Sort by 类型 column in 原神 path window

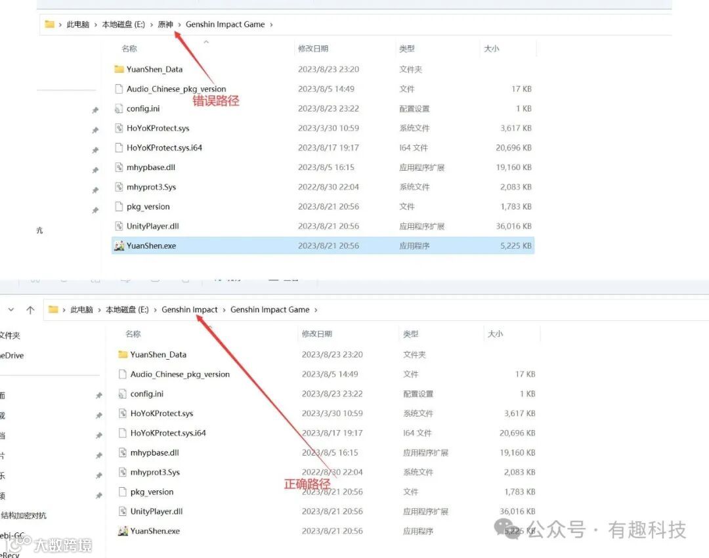(x=407, y=49)
